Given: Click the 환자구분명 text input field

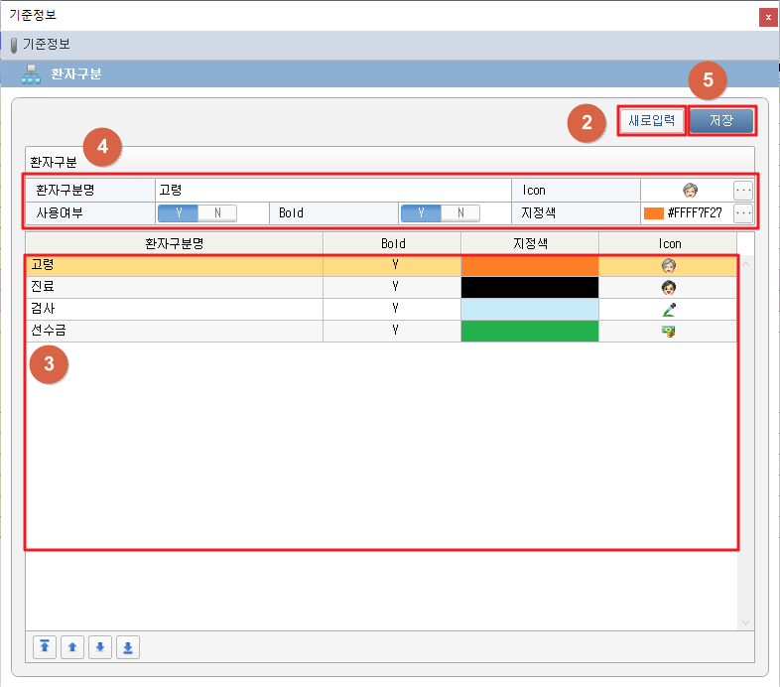Looking at the screenshot, I should (332, 190).
